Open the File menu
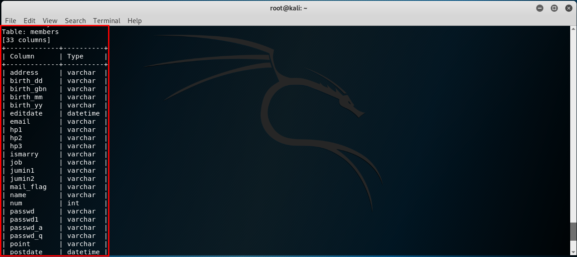Image resolution: width=577 pixels, height=257 pixels. pos(10,21)
